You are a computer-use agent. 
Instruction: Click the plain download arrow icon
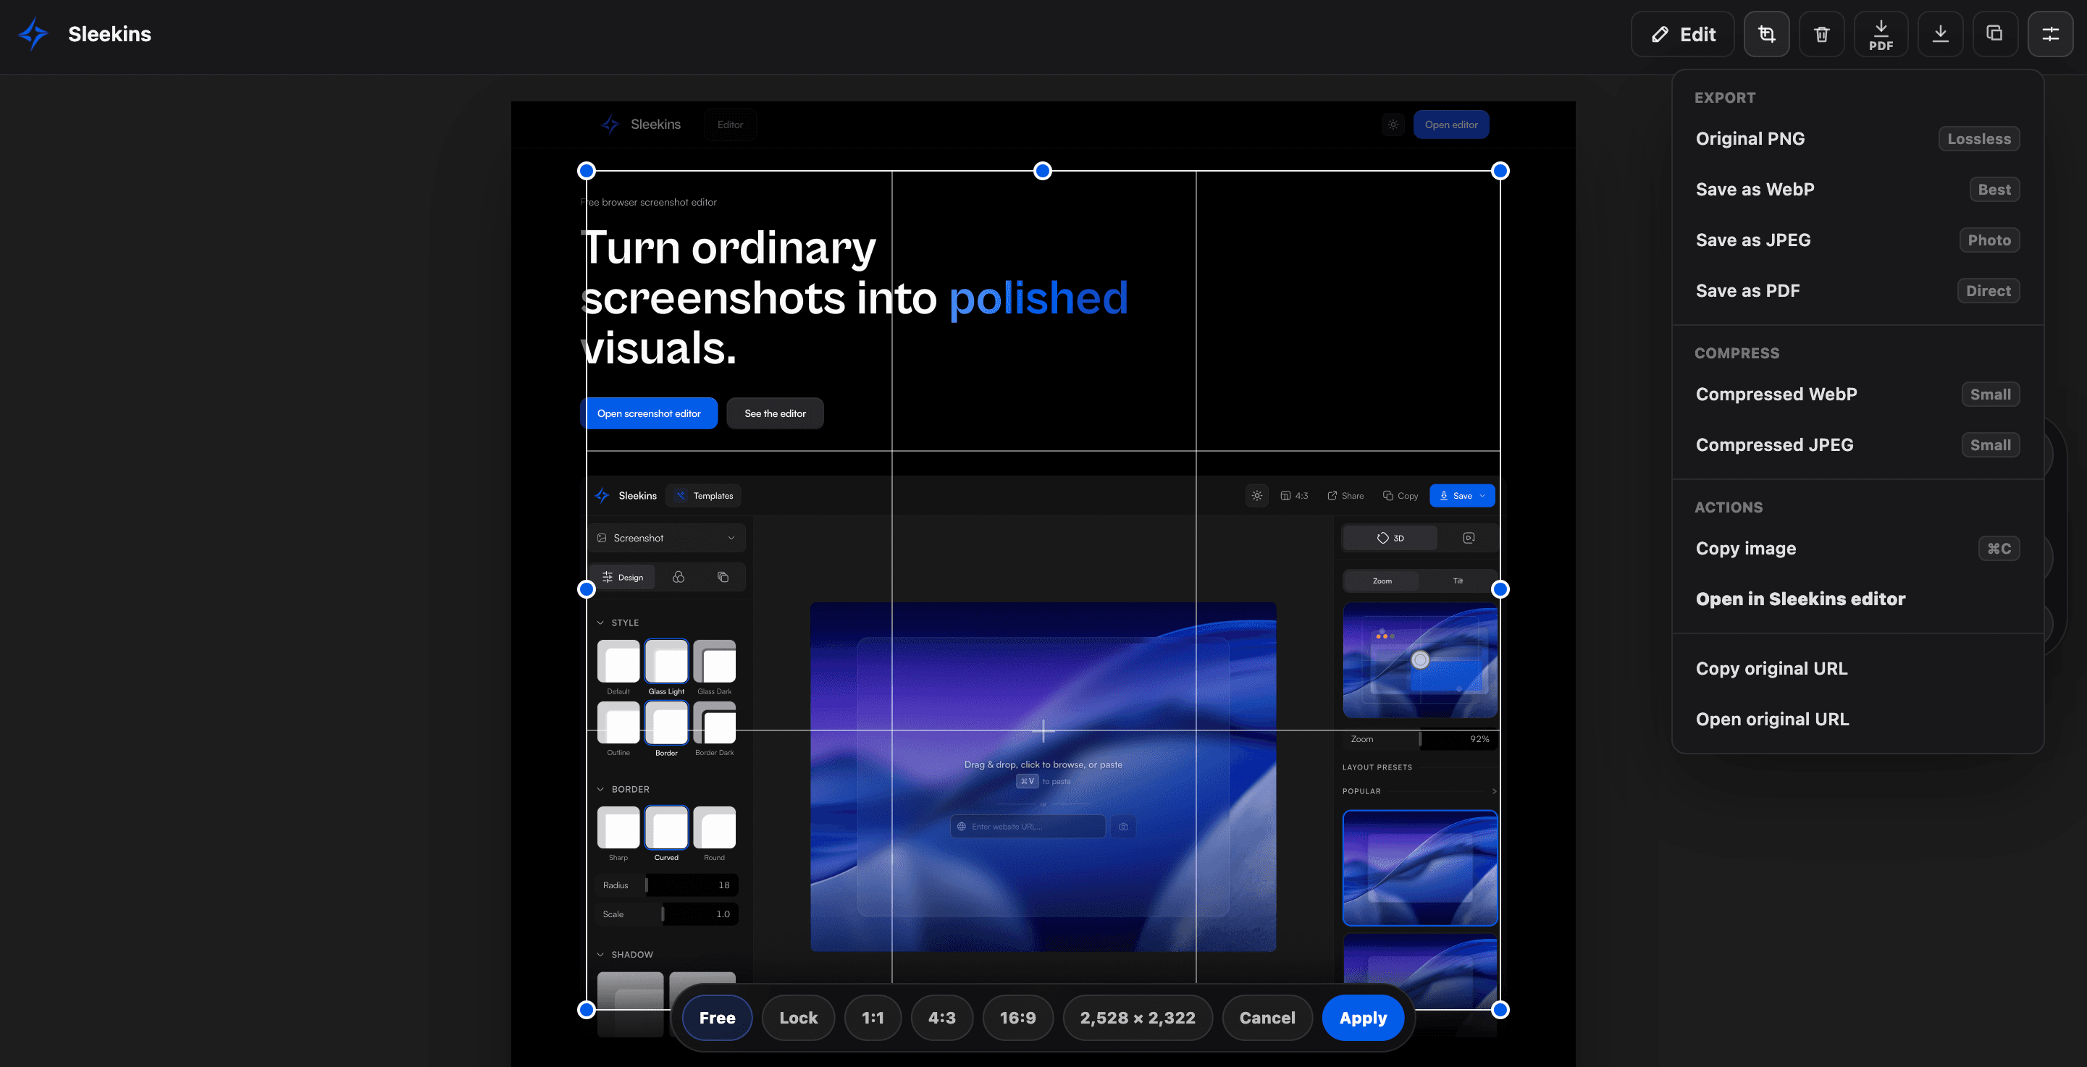tap(1940, 34)
